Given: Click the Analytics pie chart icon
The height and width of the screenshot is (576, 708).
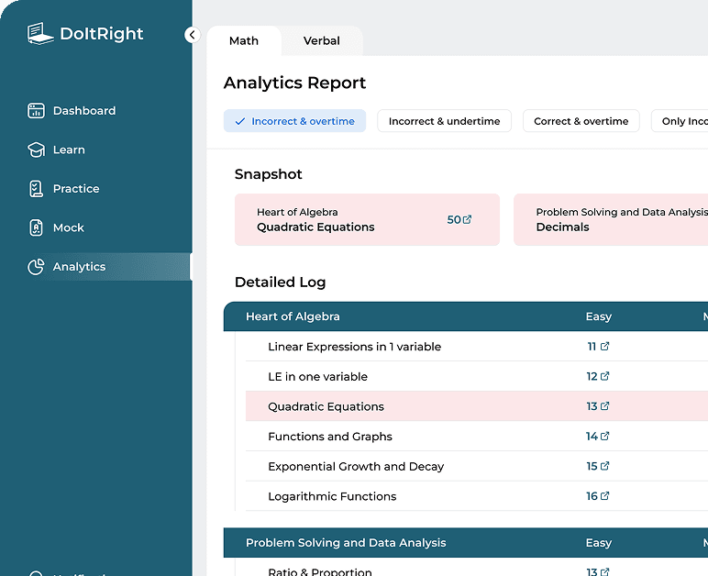Looking at the screenshot, I should (37, 267).
